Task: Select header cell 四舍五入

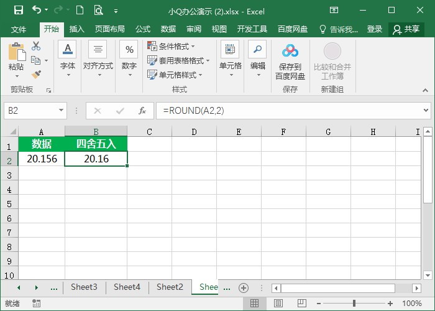Action: pos(96,144)
